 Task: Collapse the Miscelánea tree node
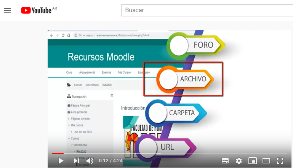[72, 145]
